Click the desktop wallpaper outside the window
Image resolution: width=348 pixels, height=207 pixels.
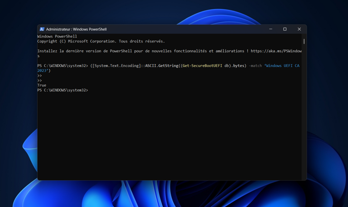click(x=326, y=113)
